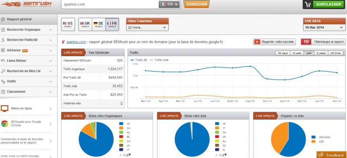347x158 pixels.
Task: Select the ½ year chart range
Action: click(x=297, y=53)
